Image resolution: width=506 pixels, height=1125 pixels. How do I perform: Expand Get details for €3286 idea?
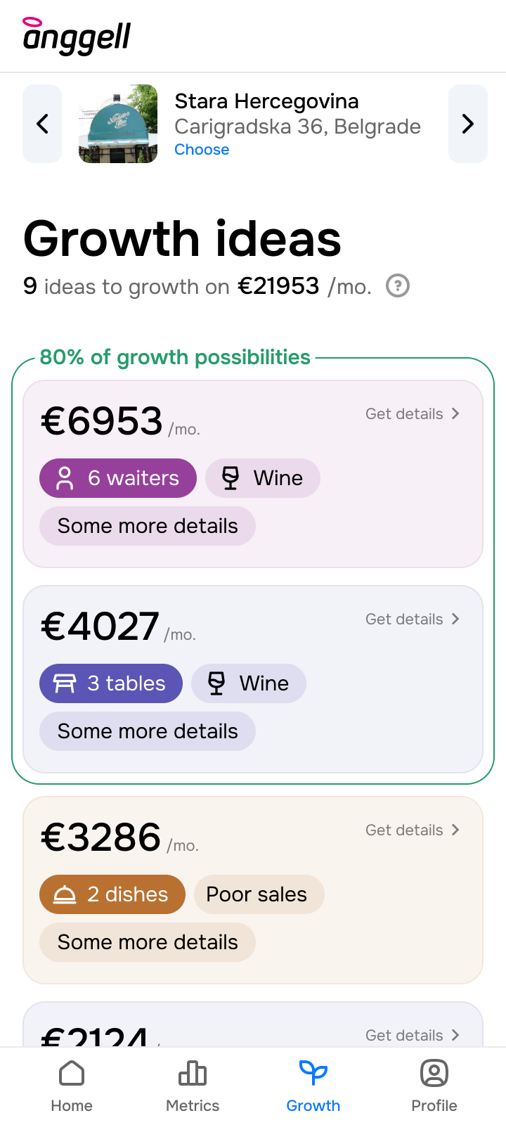412,830
